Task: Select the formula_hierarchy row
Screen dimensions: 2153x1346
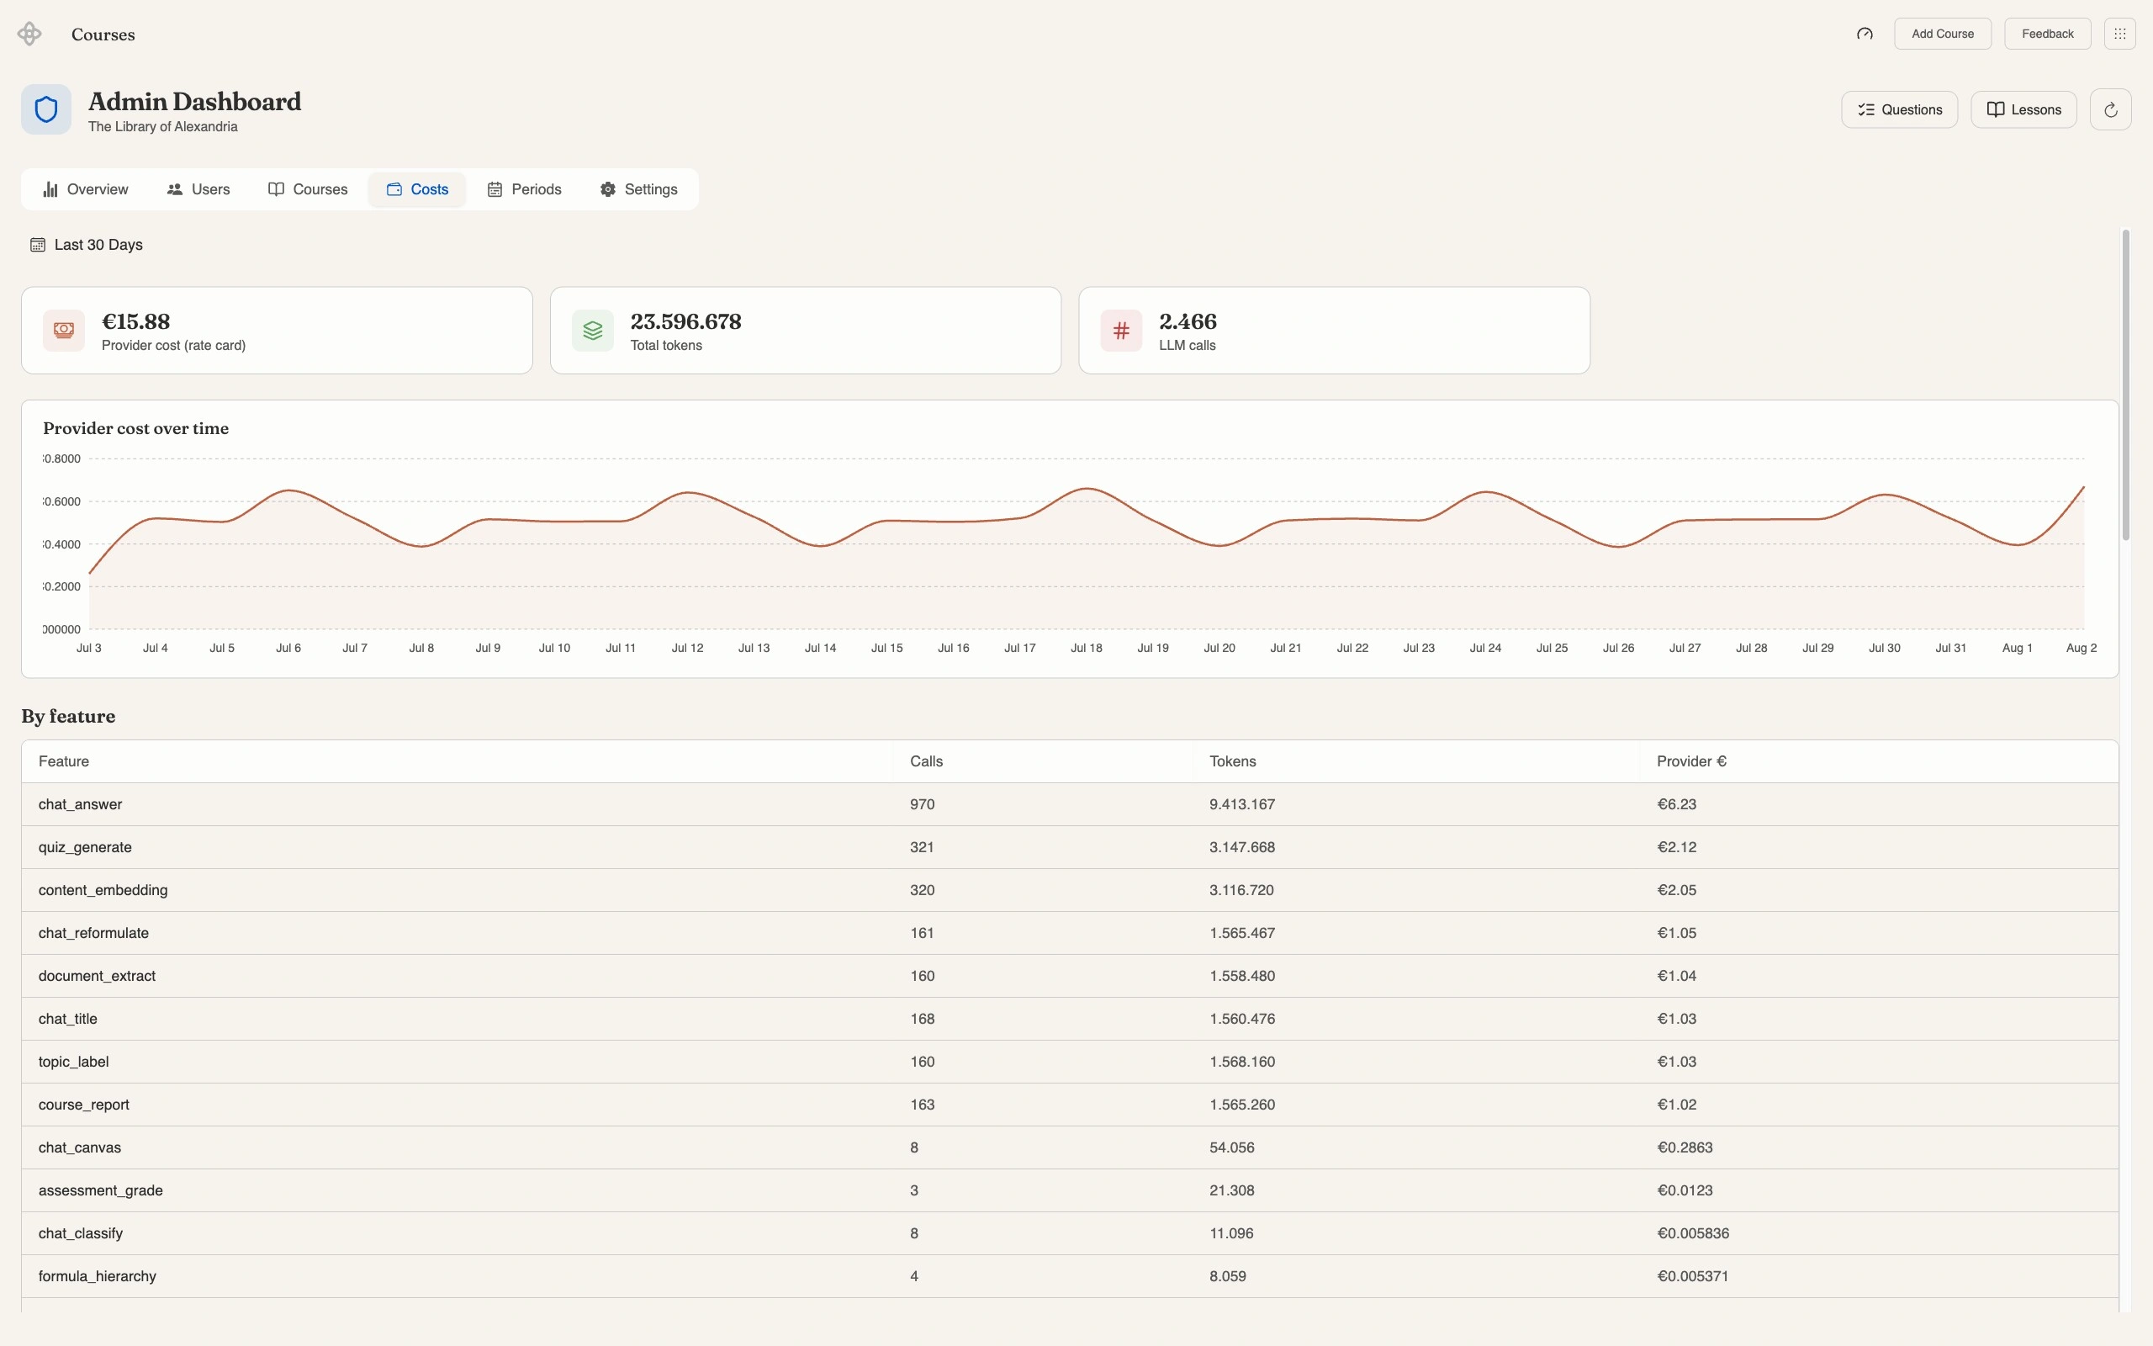Action: (1070, 1276)
